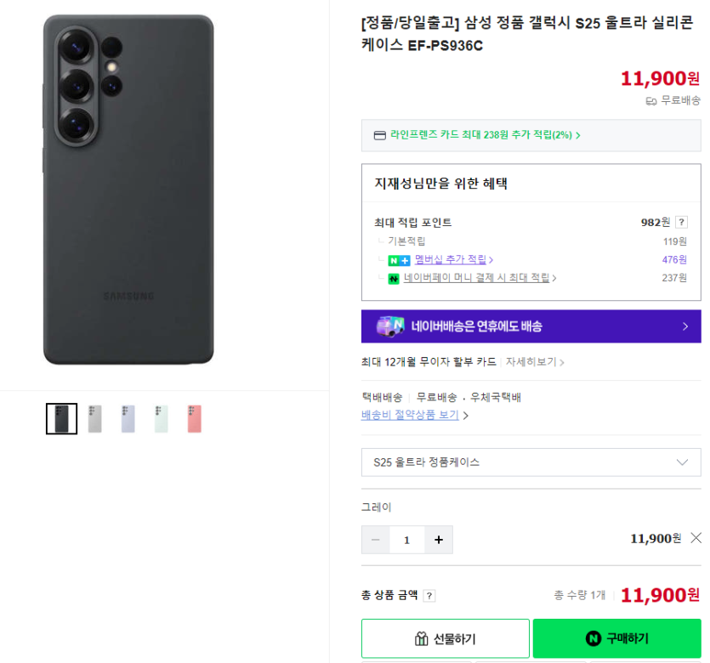Click the Naver Pay N icon
This screenshot has width=710, height=663.
[x=394, y=279]
